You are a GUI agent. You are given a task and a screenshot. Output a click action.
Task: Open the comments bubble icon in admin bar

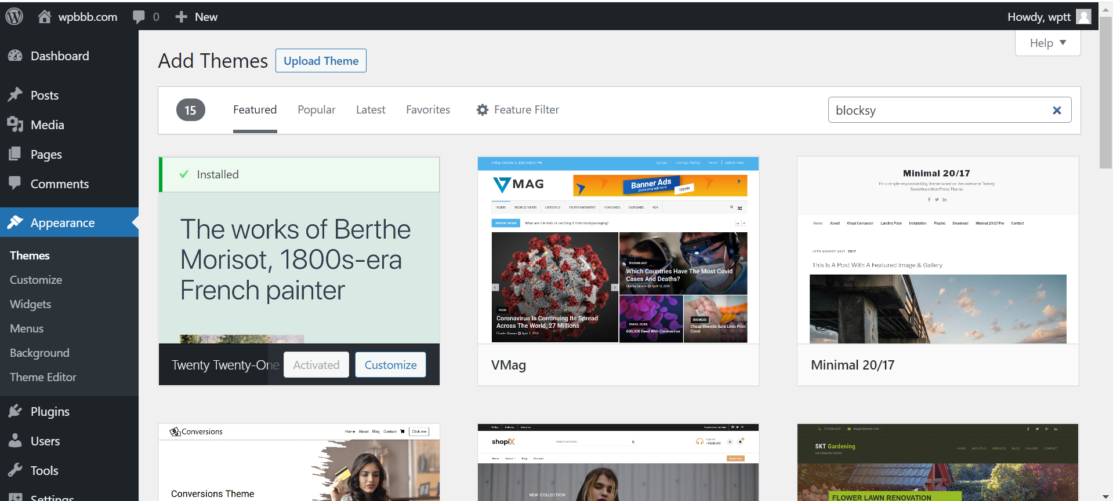(139, 17)
